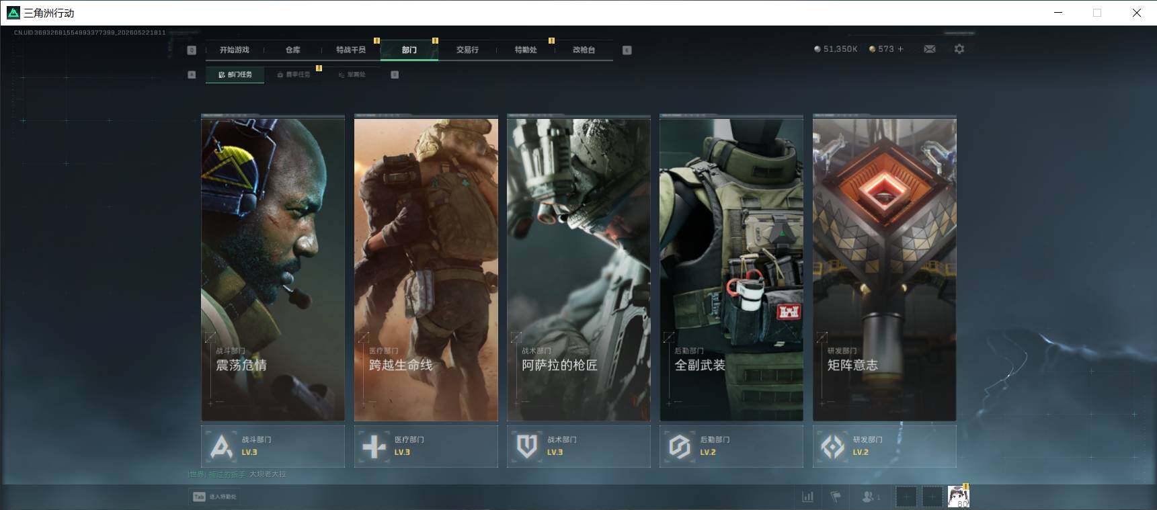Open the 仓库 tab

[x=293, y=50]
